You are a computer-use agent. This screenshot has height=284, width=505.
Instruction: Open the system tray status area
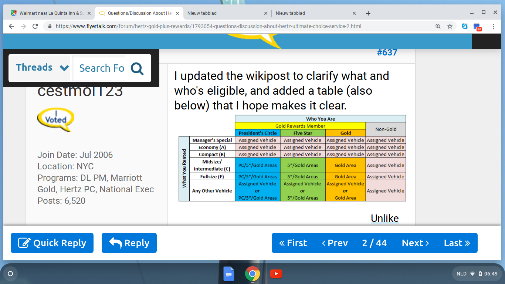(477, 274)
